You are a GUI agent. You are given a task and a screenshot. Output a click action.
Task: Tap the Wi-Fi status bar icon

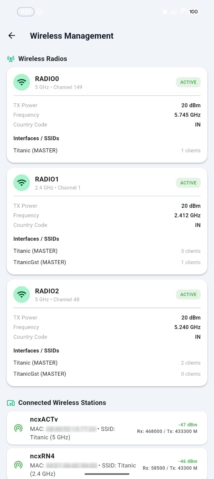pos(182,12)
